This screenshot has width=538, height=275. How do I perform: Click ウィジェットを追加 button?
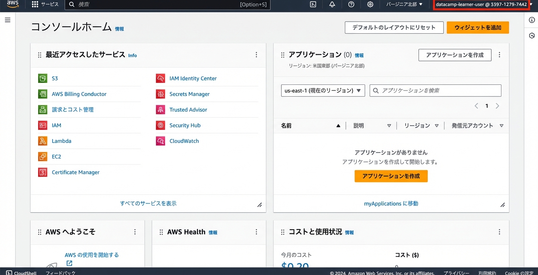(x=478, y=28)
